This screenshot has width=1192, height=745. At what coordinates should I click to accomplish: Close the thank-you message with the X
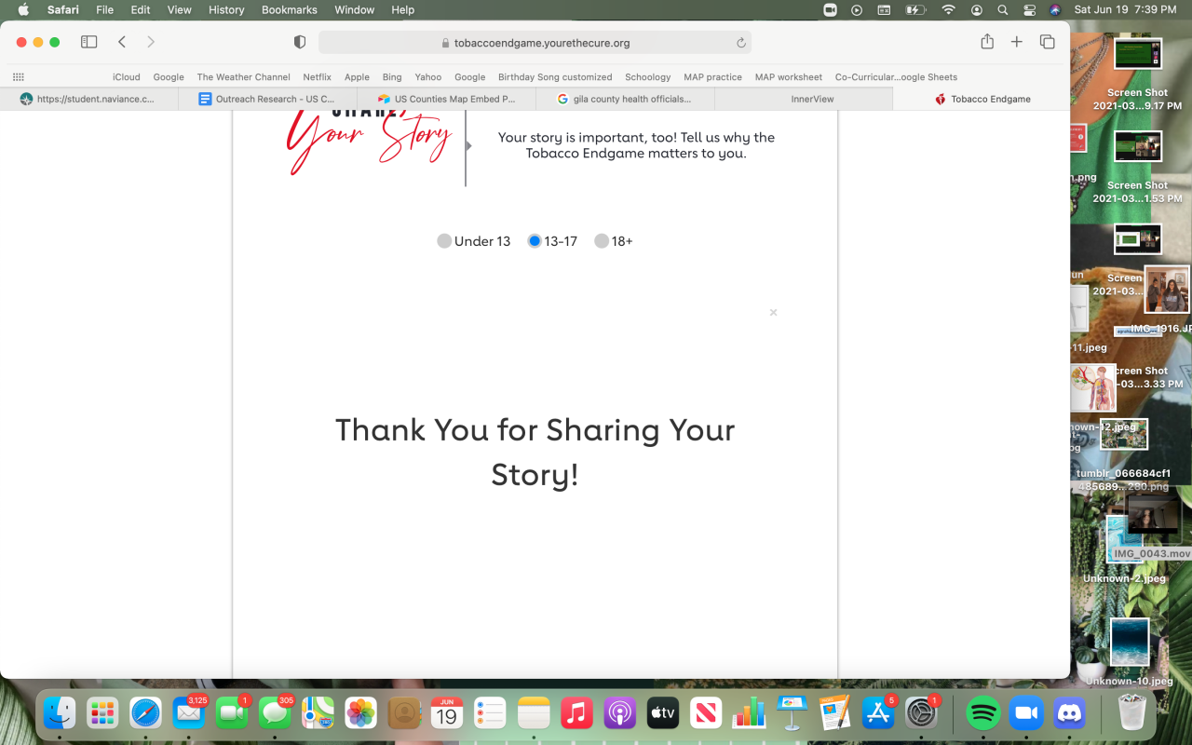pyautogui.click(x=773, y=313)
